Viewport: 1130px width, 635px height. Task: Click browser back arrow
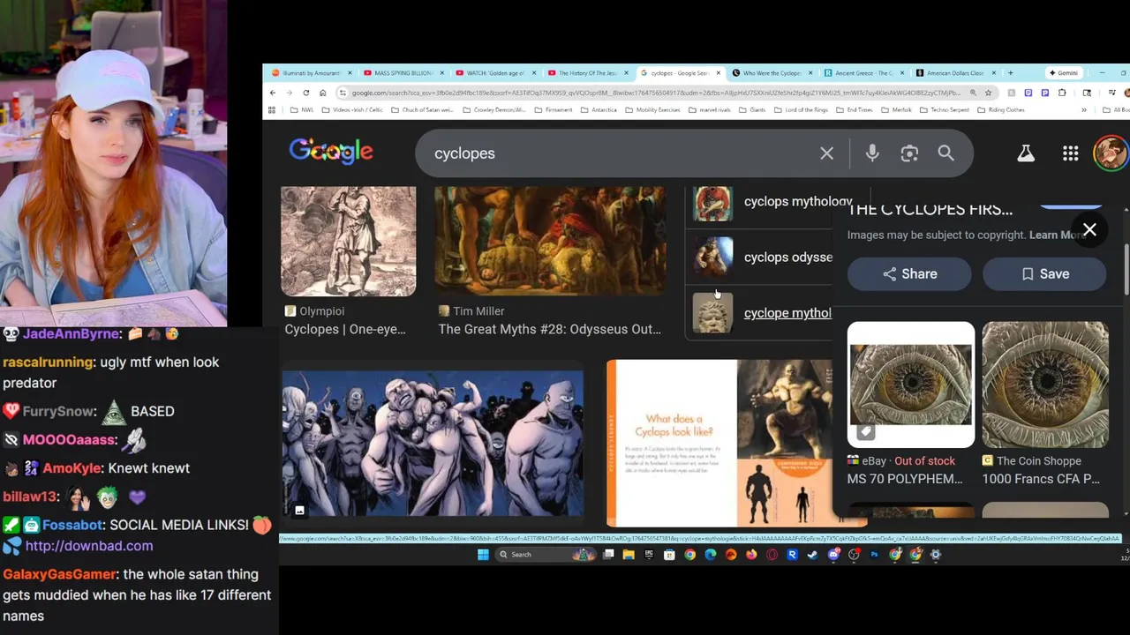273,93
